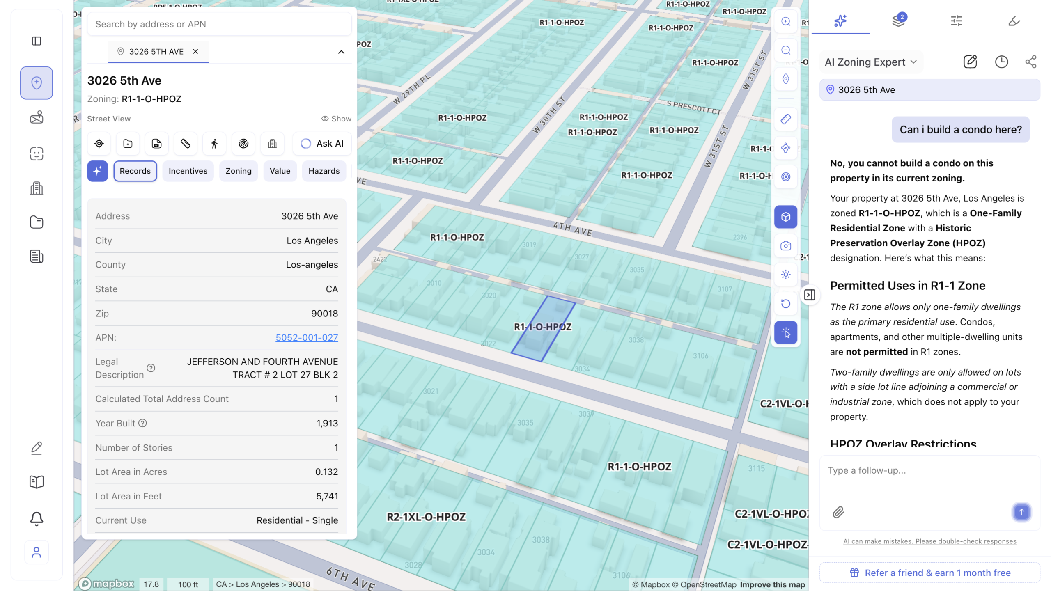The width and height of the screenshot is (1051, 591).
Task: Click the ruler measure icon in property toolbar
Action: [x=186, y=144]
